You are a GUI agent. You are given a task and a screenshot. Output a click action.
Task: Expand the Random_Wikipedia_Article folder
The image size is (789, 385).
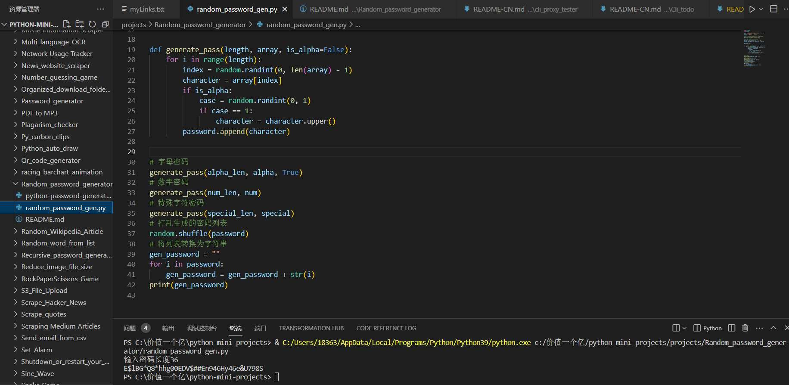tap(56, 231)
